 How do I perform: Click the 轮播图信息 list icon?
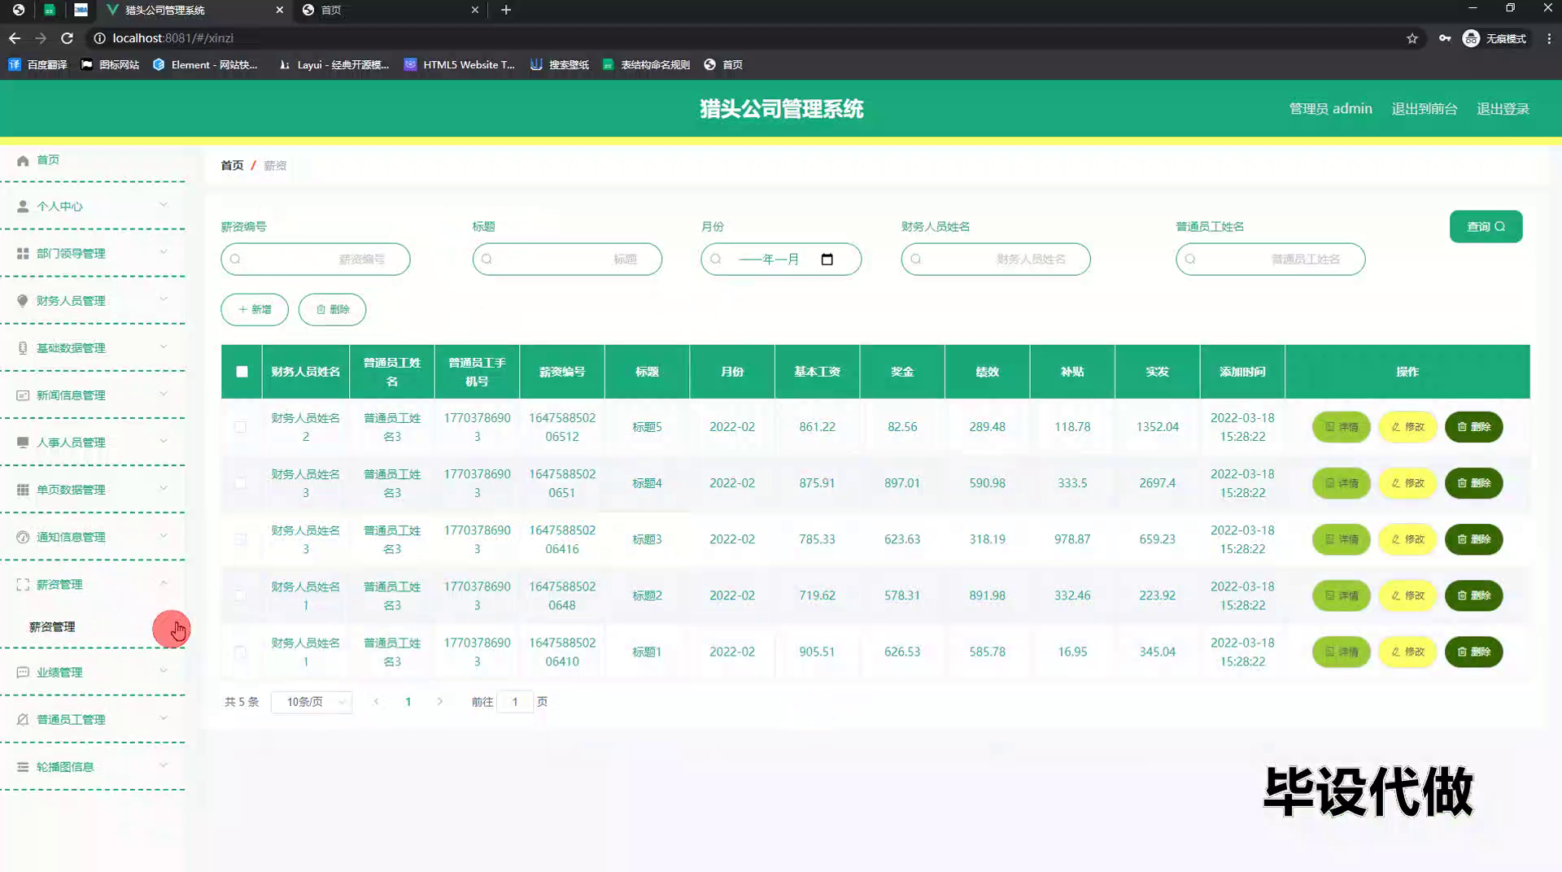click(23, 767)
